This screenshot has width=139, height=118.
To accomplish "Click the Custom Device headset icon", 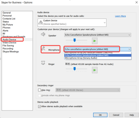I will (41, 23).
